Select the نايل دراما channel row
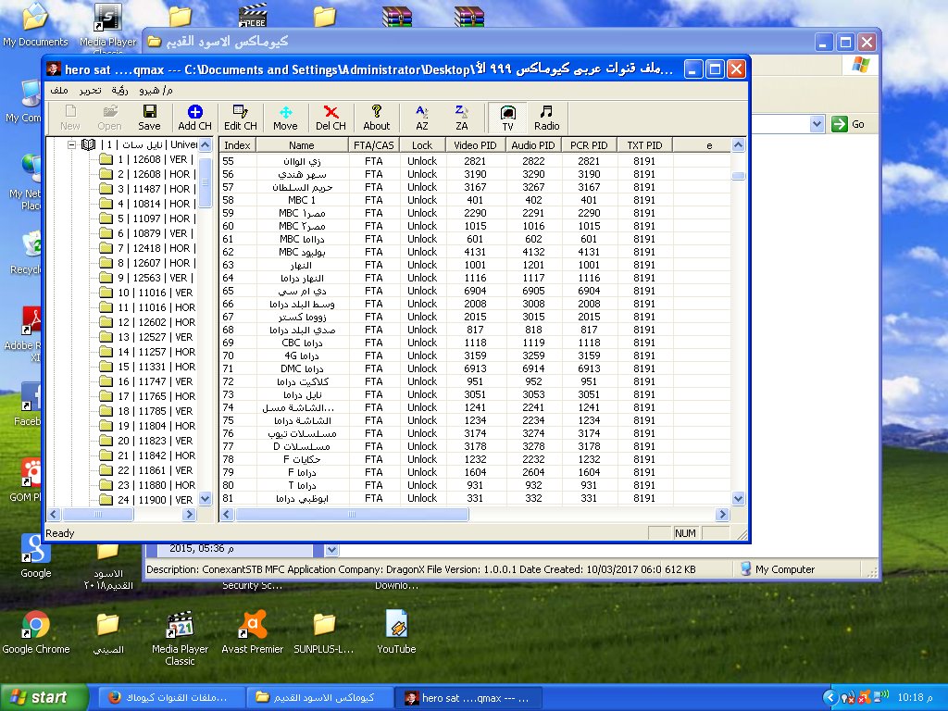 (475, 394)
